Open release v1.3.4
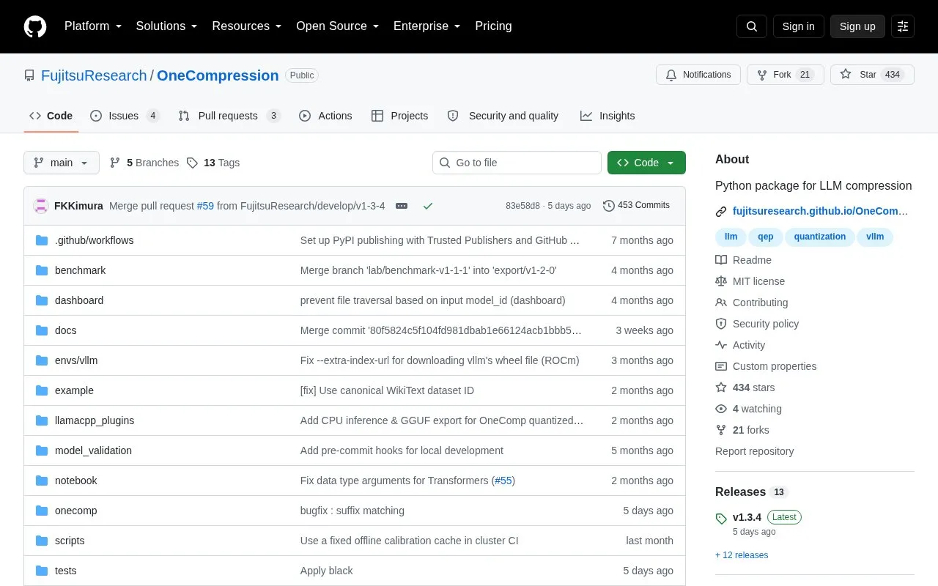Image resolution: width=938 pixels, height=586 pixels. 747,517
